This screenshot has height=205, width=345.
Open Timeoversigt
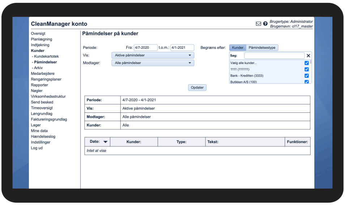pyautogui.click(x=42, y=108)
